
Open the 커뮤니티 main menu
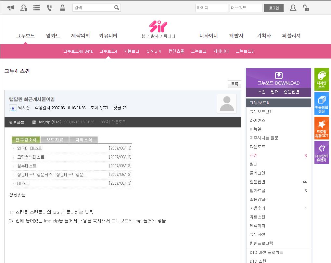(x=108, y=36)
